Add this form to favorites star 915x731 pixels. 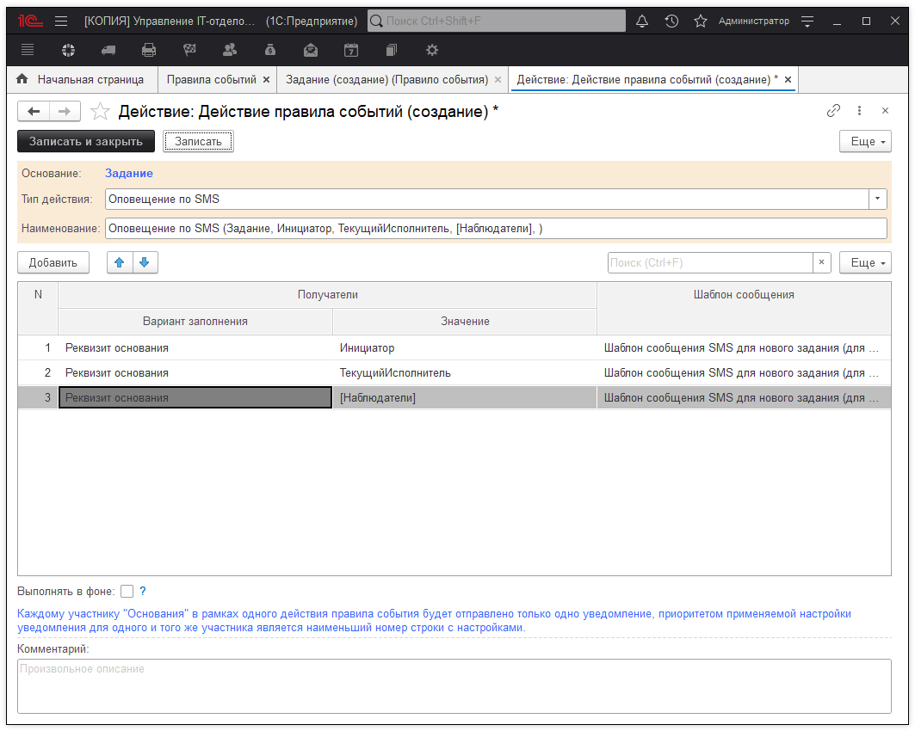coord(101,111)
